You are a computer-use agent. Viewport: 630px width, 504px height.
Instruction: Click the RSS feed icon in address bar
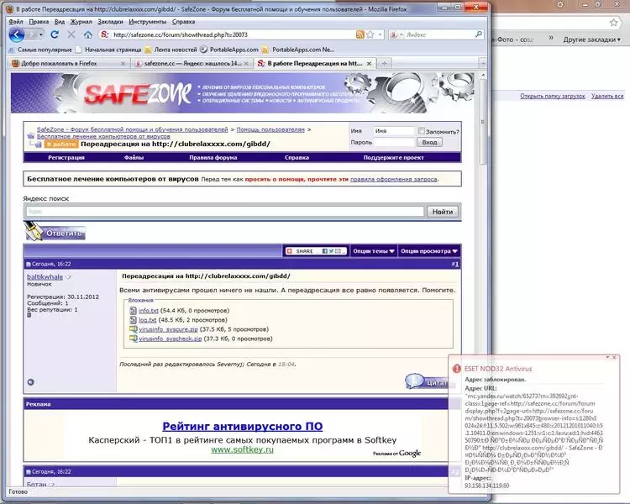[360, 35]
